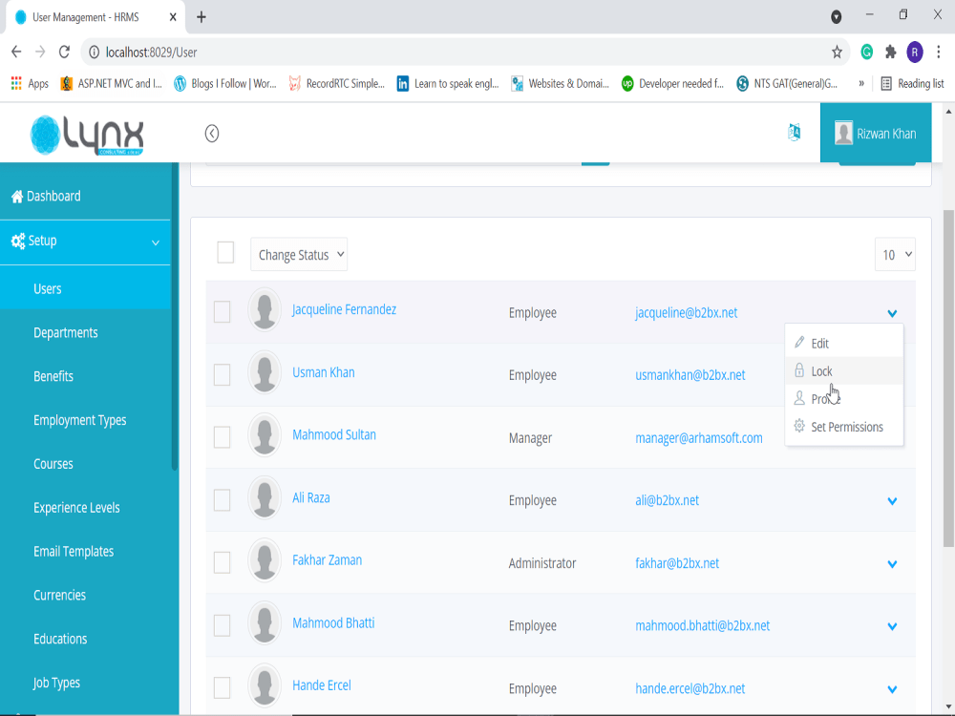Click the language translate icon in the header
Screen dimensions: 955x716
[794, 132]
